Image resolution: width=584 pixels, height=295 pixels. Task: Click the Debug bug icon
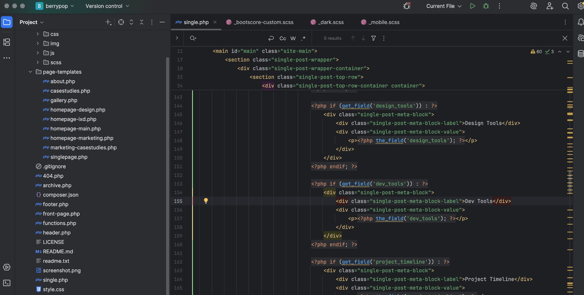point(486,6)
